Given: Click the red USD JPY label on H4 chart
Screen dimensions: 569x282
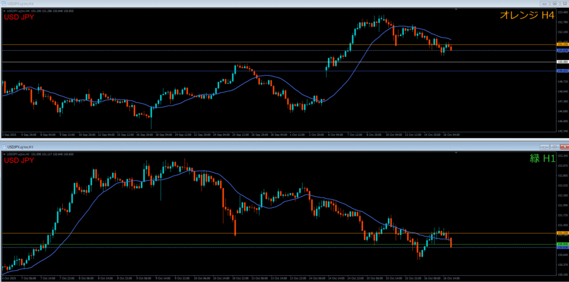Looking at the screenshot, I should (x=19, y=17).
